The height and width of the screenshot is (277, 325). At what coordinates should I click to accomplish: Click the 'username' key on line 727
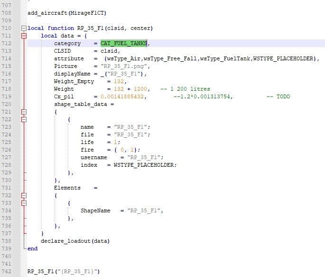tap(94, 157)
